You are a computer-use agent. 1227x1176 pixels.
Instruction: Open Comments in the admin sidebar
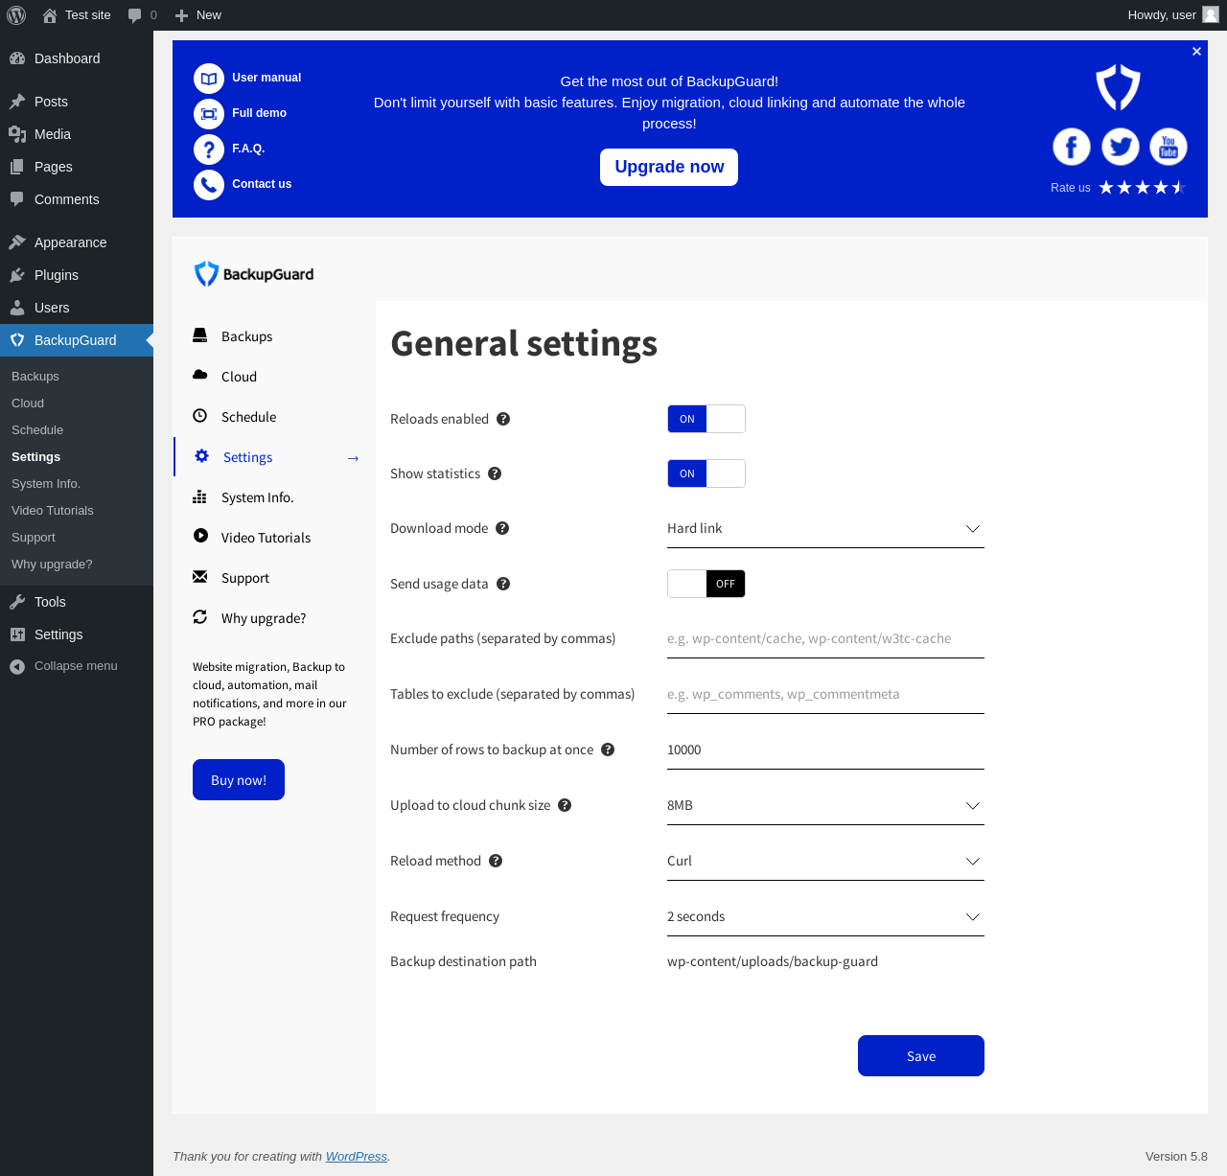point(77,199)
